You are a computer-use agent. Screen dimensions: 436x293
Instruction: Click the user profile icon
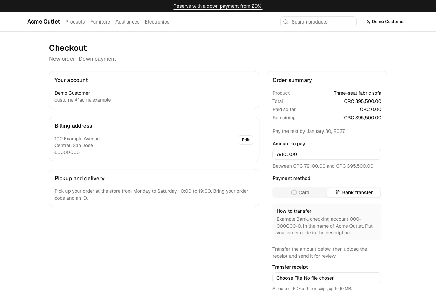click(x=368, y=22)
